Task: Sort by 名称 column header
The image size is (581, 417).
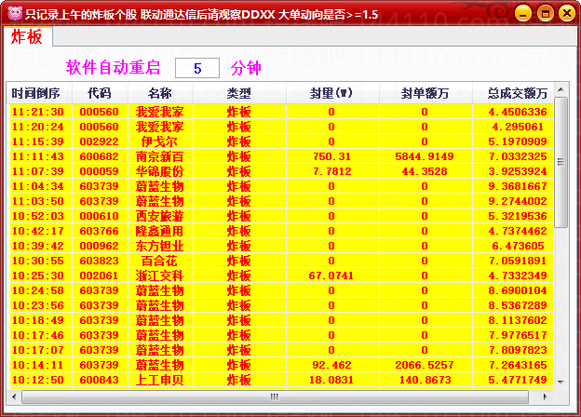Action: pos(160,93)
